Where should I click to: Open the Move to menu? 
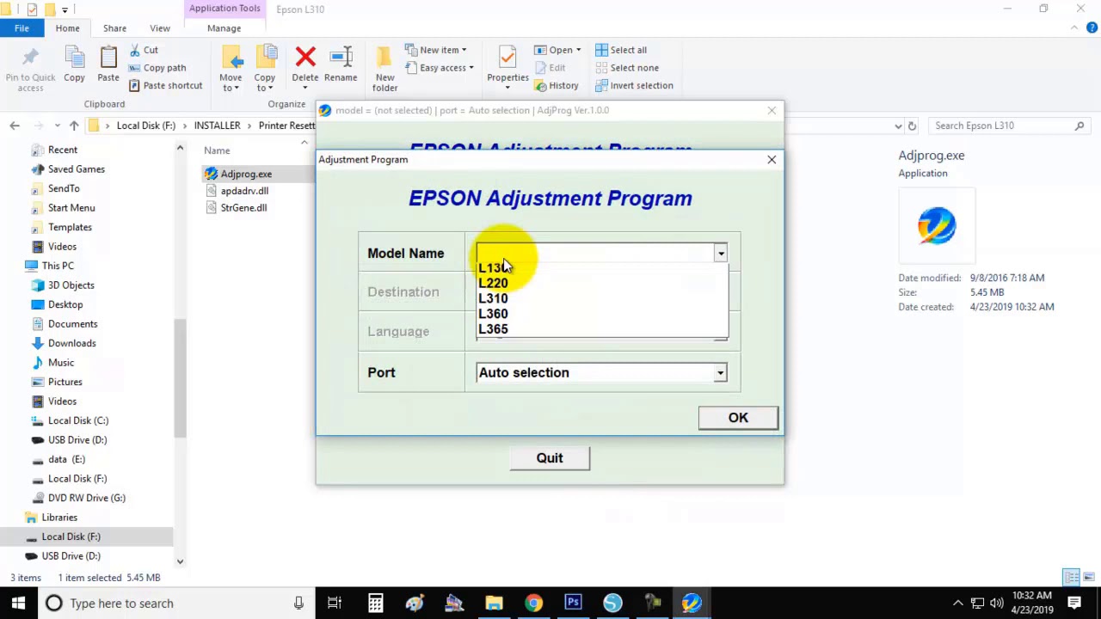pyautogui.click(x=231, y=69)
